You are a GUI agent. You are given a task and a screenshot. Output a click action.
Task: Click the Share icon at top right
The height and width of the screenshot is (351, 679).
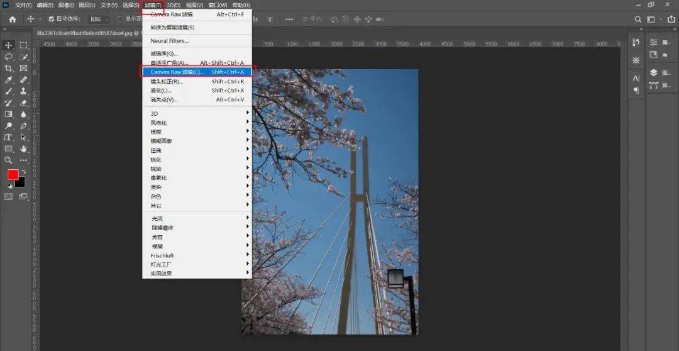coord(671,19)
